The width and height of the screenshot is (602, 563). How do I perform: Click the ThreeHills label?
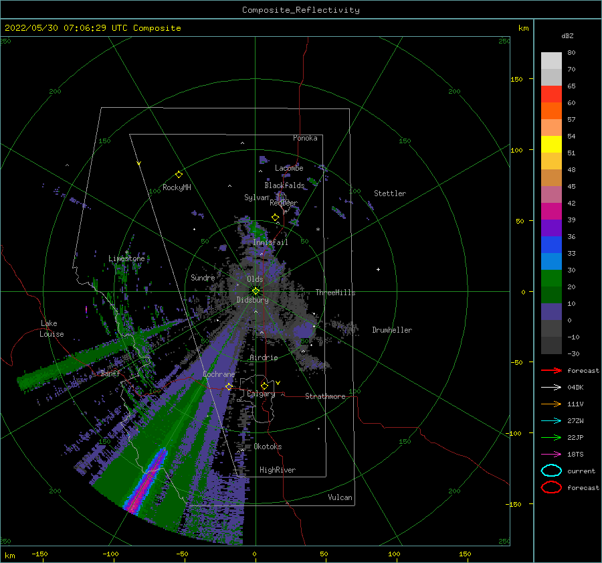click(x=336, y=293)
